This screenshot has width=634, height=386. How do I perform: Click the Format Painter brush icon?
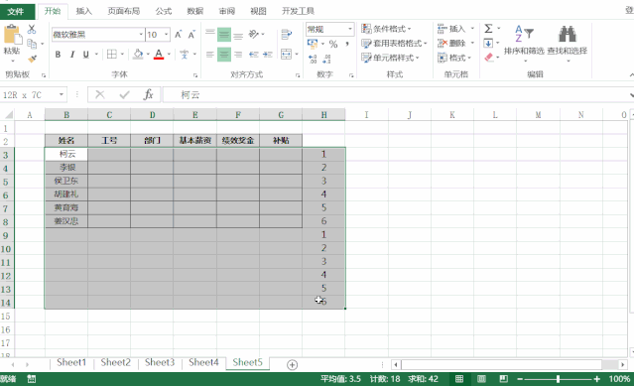click(32, 59)
